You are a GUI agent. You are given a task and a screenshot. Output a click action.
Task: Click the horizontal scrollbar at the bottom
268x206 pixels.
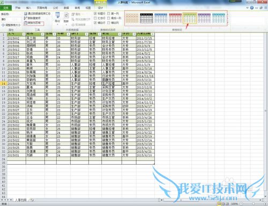pyautogui.click(x=211, y=200)
